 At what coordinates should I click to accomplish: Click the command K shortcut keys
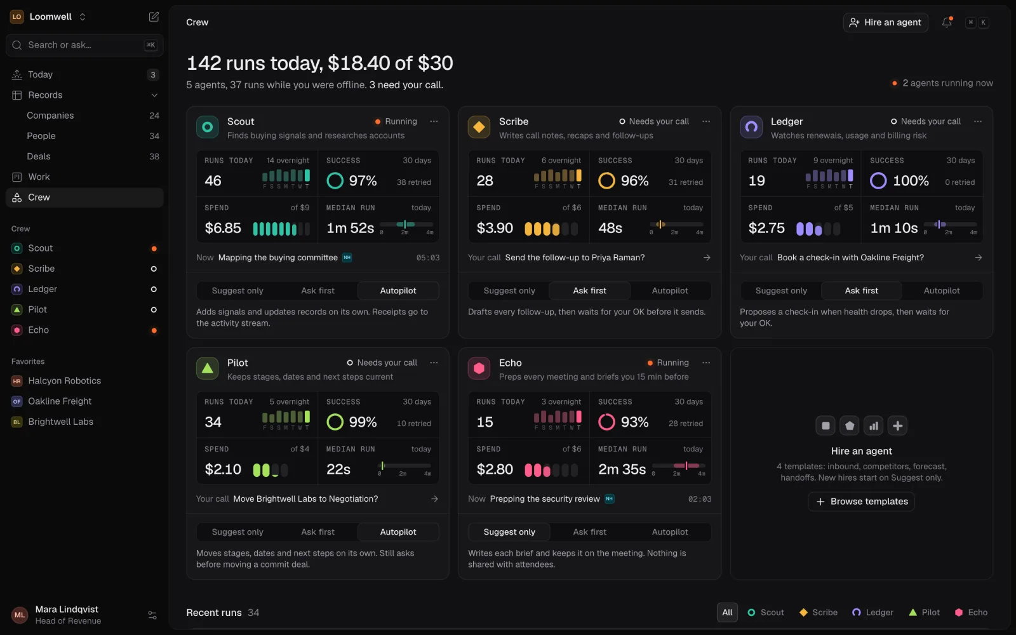[977, 22]
